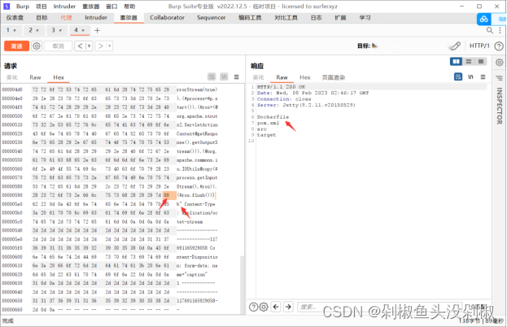Switch to the 对比工具 Comparer tab
The image size is (507, 327).
[x=286, y=17]
